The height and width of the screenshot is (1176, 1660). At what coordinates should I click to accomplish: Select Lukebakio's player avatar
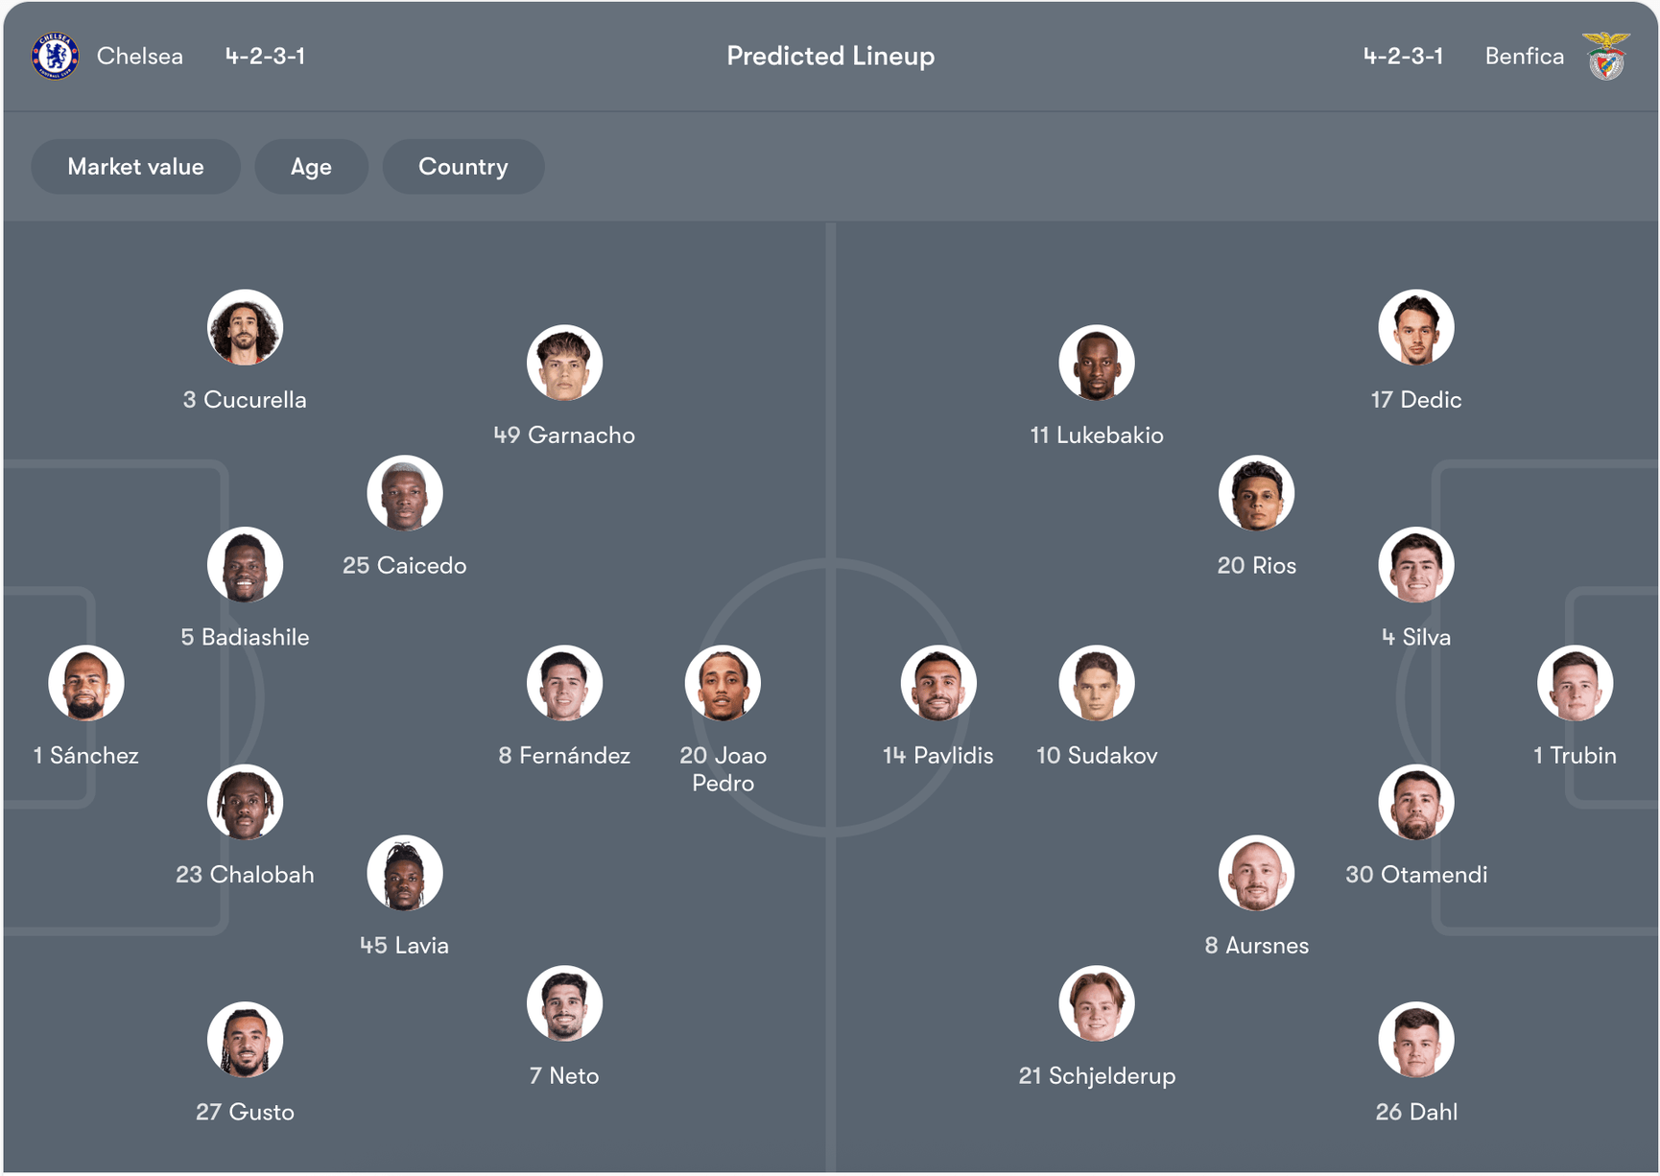coord(1097,364)
